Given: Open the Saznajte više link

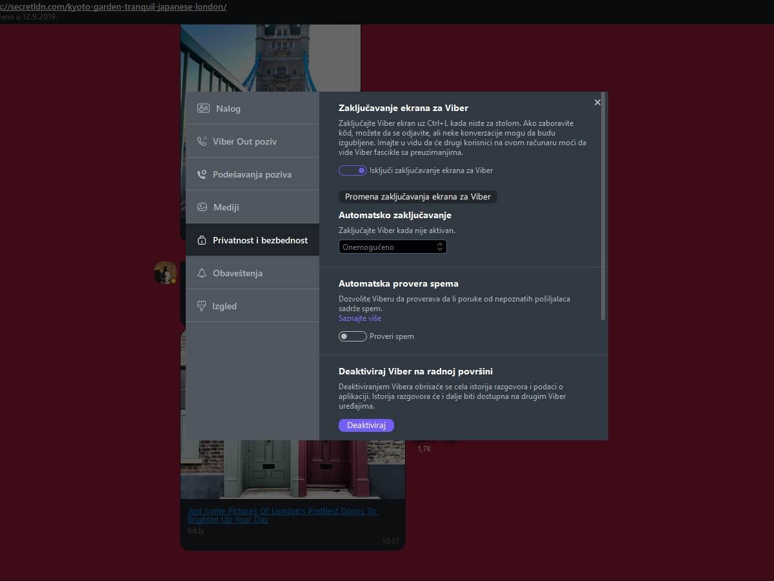Looking at the screenshot, I should coord(360,318).
